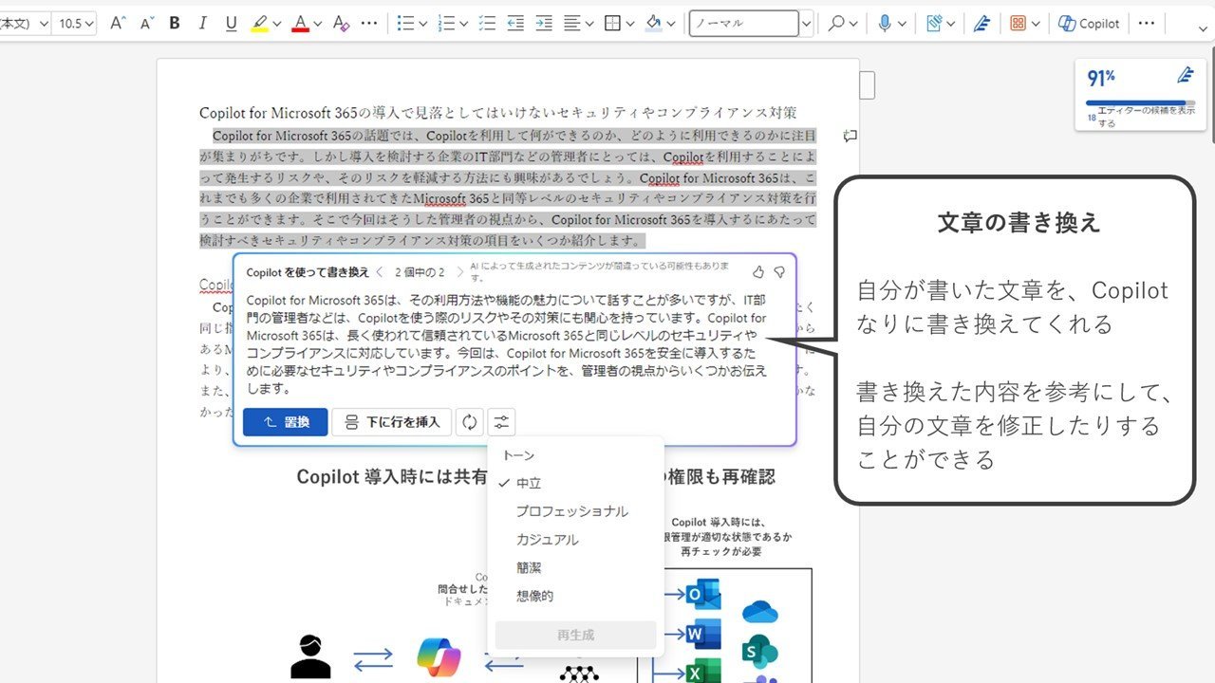Click the highlighted original paragraph in document
Screen dimensions: 1215x683
pyautogui.click(x=508, y=188)
